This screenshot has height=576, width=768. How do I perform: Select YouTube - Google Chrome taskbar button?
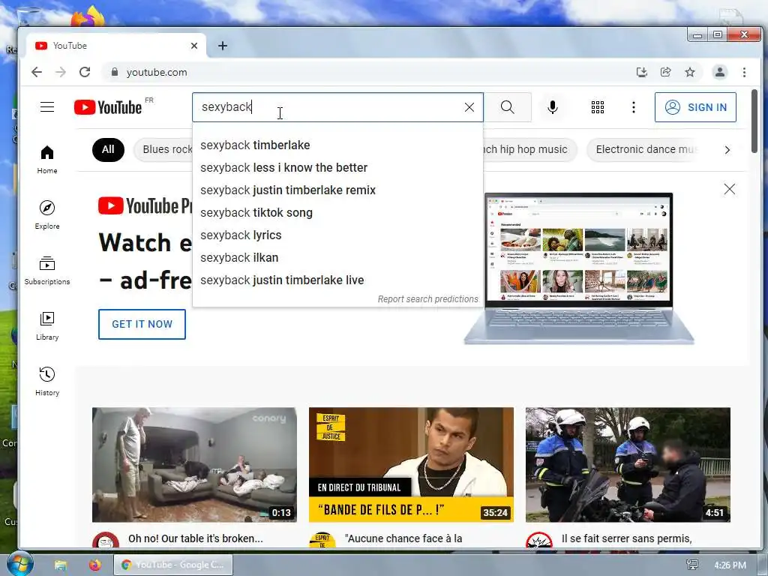(x=173, y=565)
